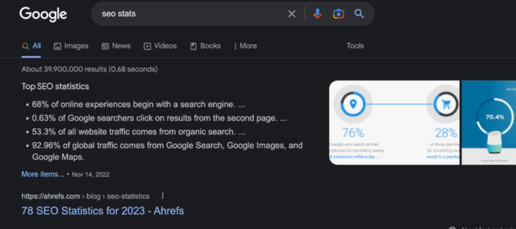Open the Tools options
Screen dimensions: 516x229
[355, 46]
